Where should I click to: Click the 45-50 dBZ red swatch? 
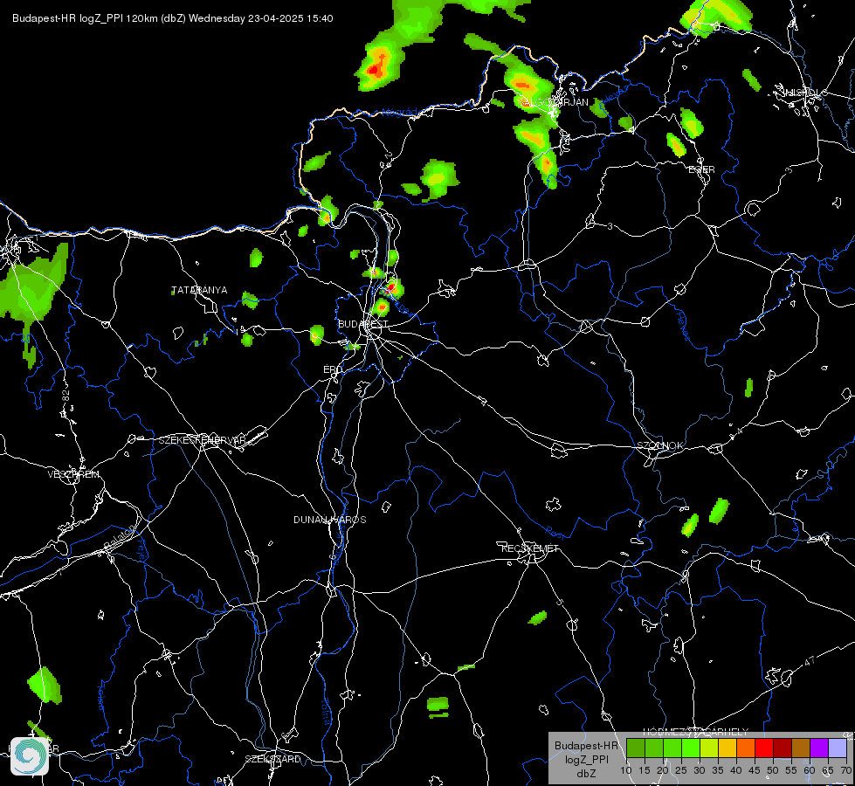click(x=764, y=748)
